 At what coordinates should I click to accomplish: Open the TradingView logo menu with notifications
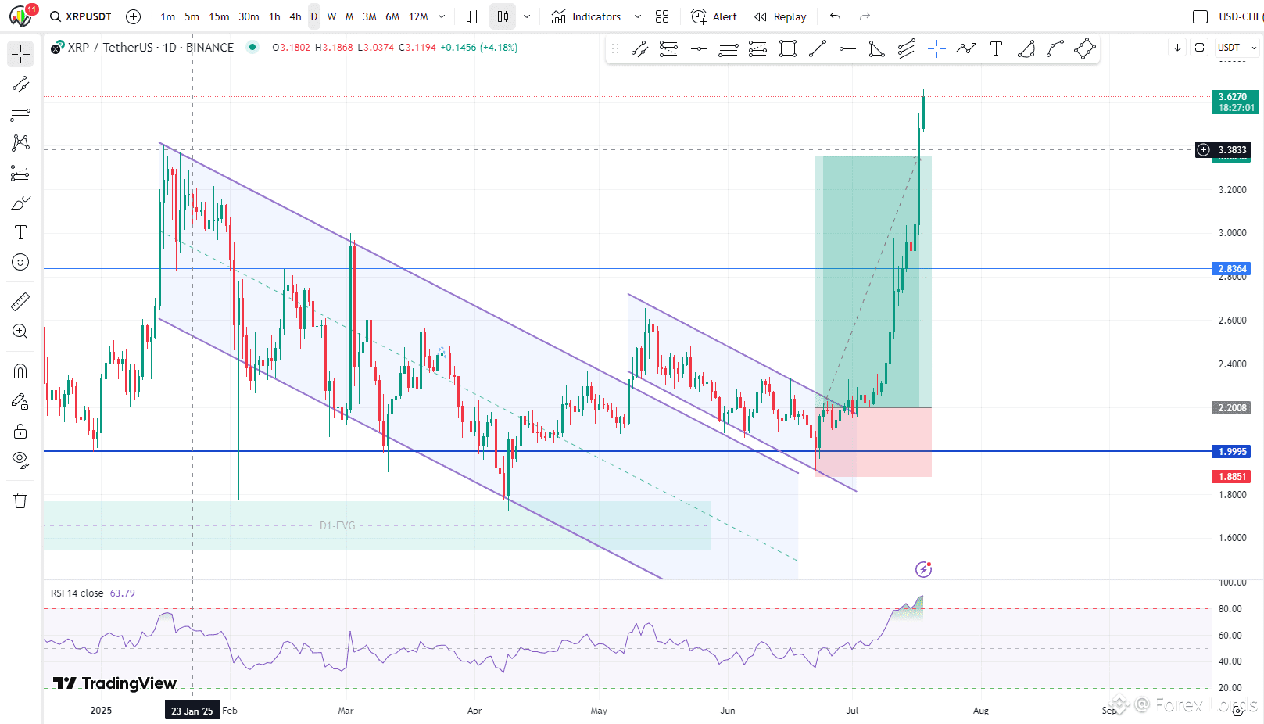(20, 16)
